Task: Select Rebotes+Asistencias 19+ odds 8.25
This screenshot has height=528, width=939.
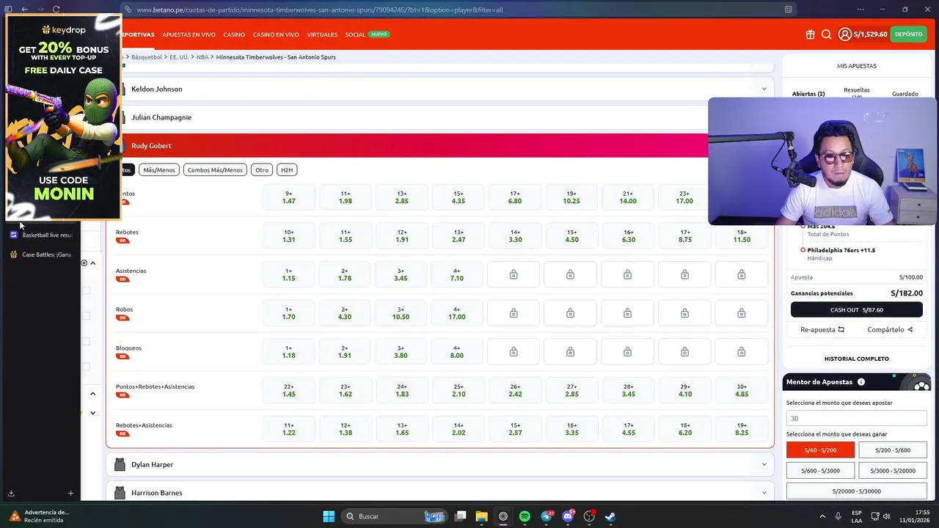Action: tap(742, 429)
